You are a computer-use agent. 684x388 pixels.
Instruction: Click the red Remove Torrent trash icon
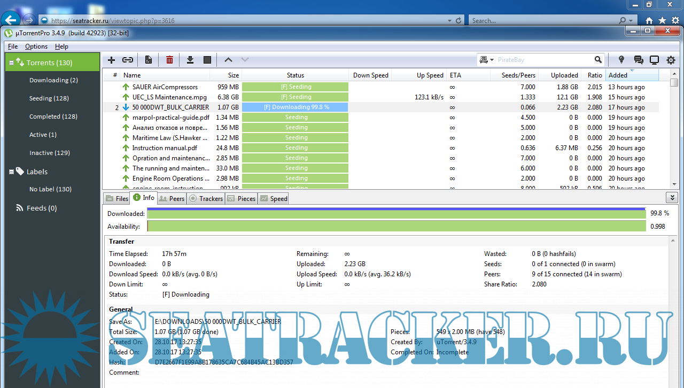[169, 60]
